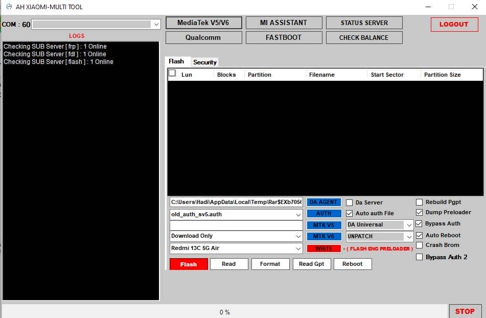Enable the Bypass Auth 2 option
The width and height of the screenshot is (486, 318).
pos(420,257)
